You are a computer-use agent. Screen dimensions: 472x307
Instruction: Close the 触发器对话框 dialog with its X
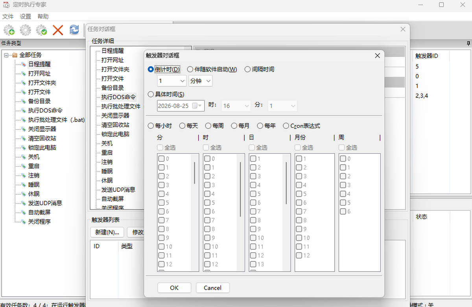[x=377, y=56]
